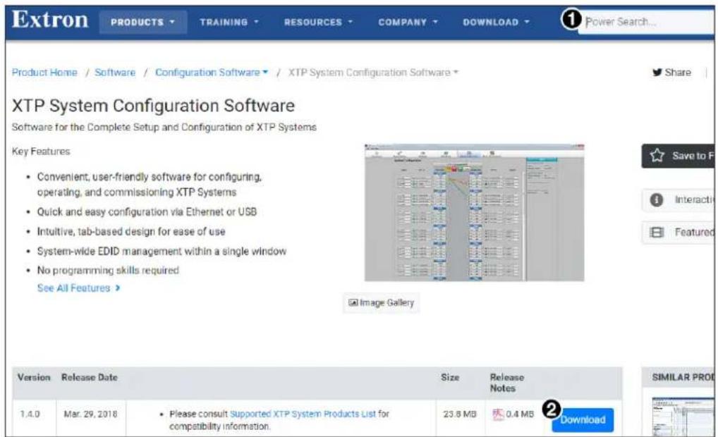Open the release notes PDF icon
Image resolution: width=718 pixels, height=437 pixels.
pyautogui.click(x=498, y=414)
